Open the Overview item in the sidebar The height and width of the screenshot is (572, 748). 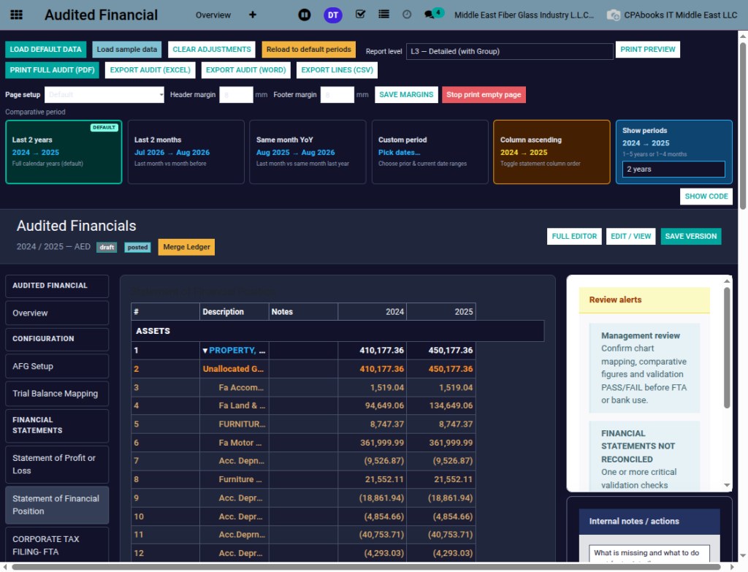click(57, 313)
